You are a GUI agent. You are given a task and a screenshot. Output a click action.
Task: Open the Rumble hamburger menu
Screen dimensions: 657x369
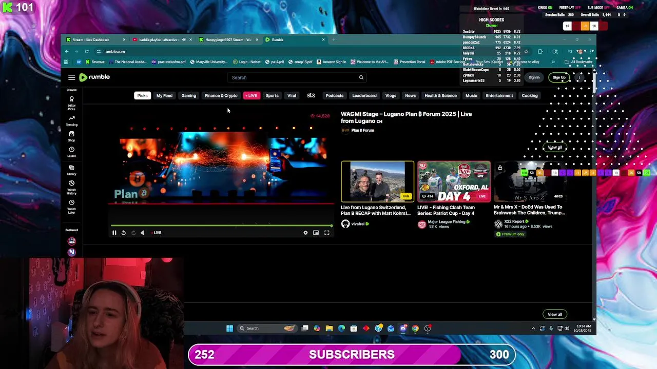coord(71,77)
